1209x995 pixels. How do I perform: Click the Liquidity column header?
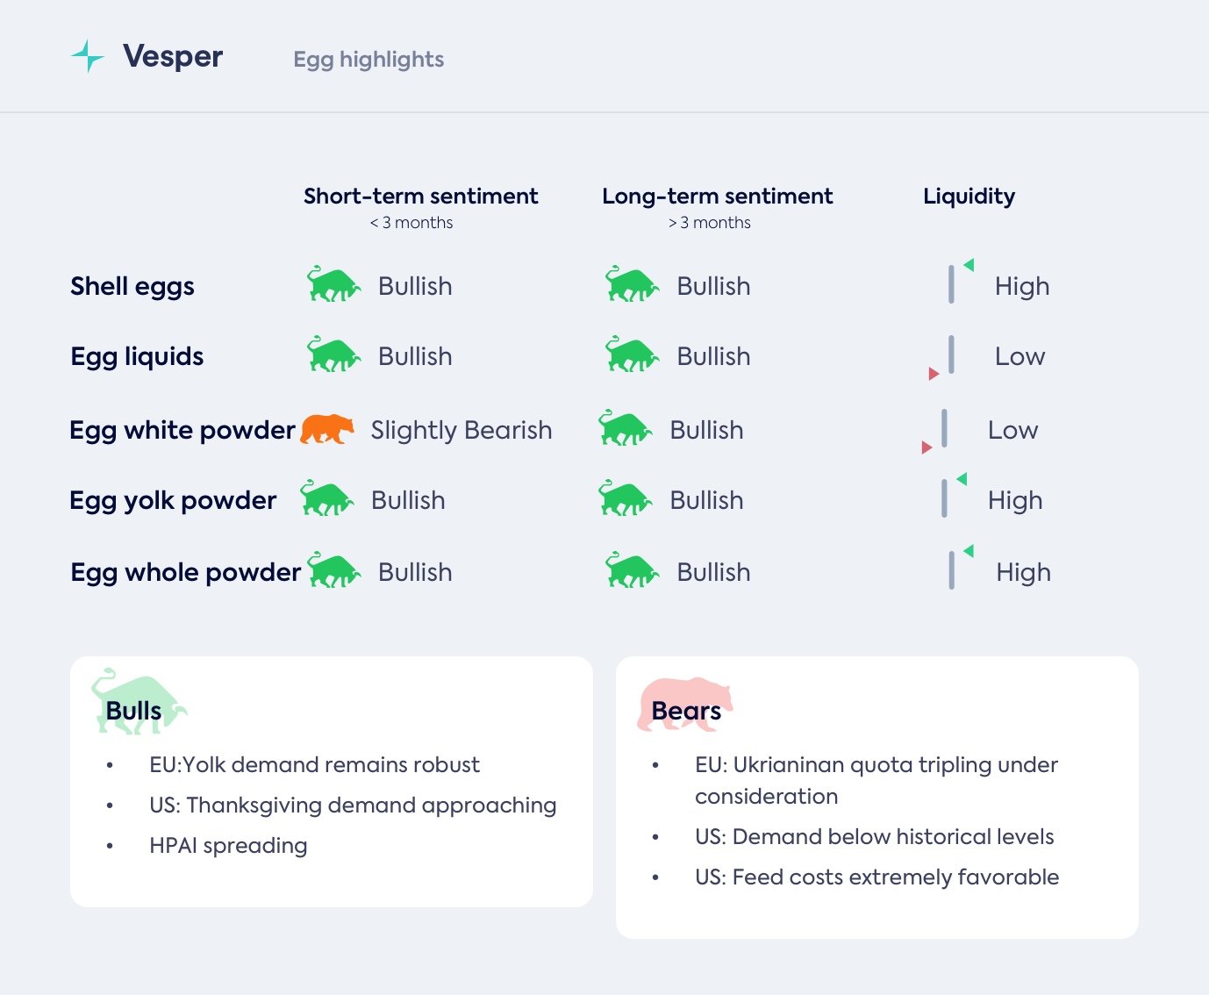tap(969, 197)
